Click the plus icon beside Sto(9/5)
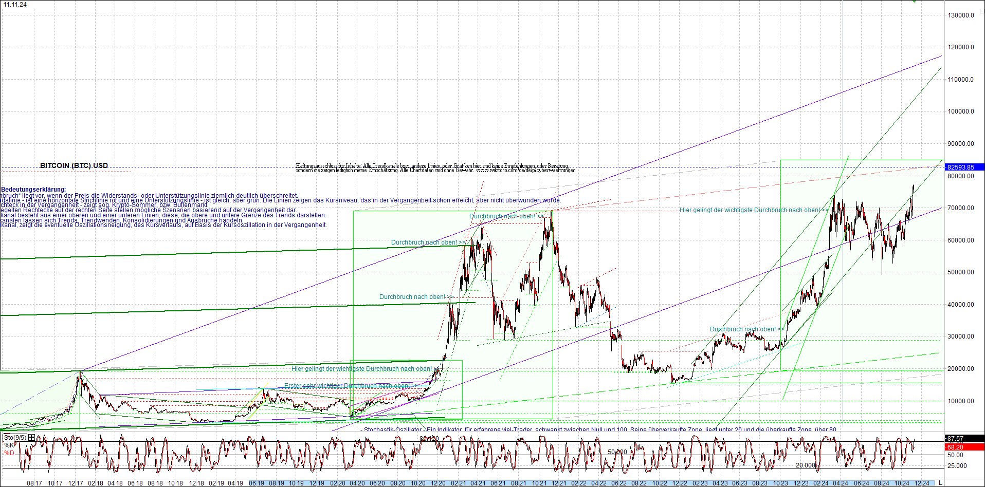 [x=31, y=438]
